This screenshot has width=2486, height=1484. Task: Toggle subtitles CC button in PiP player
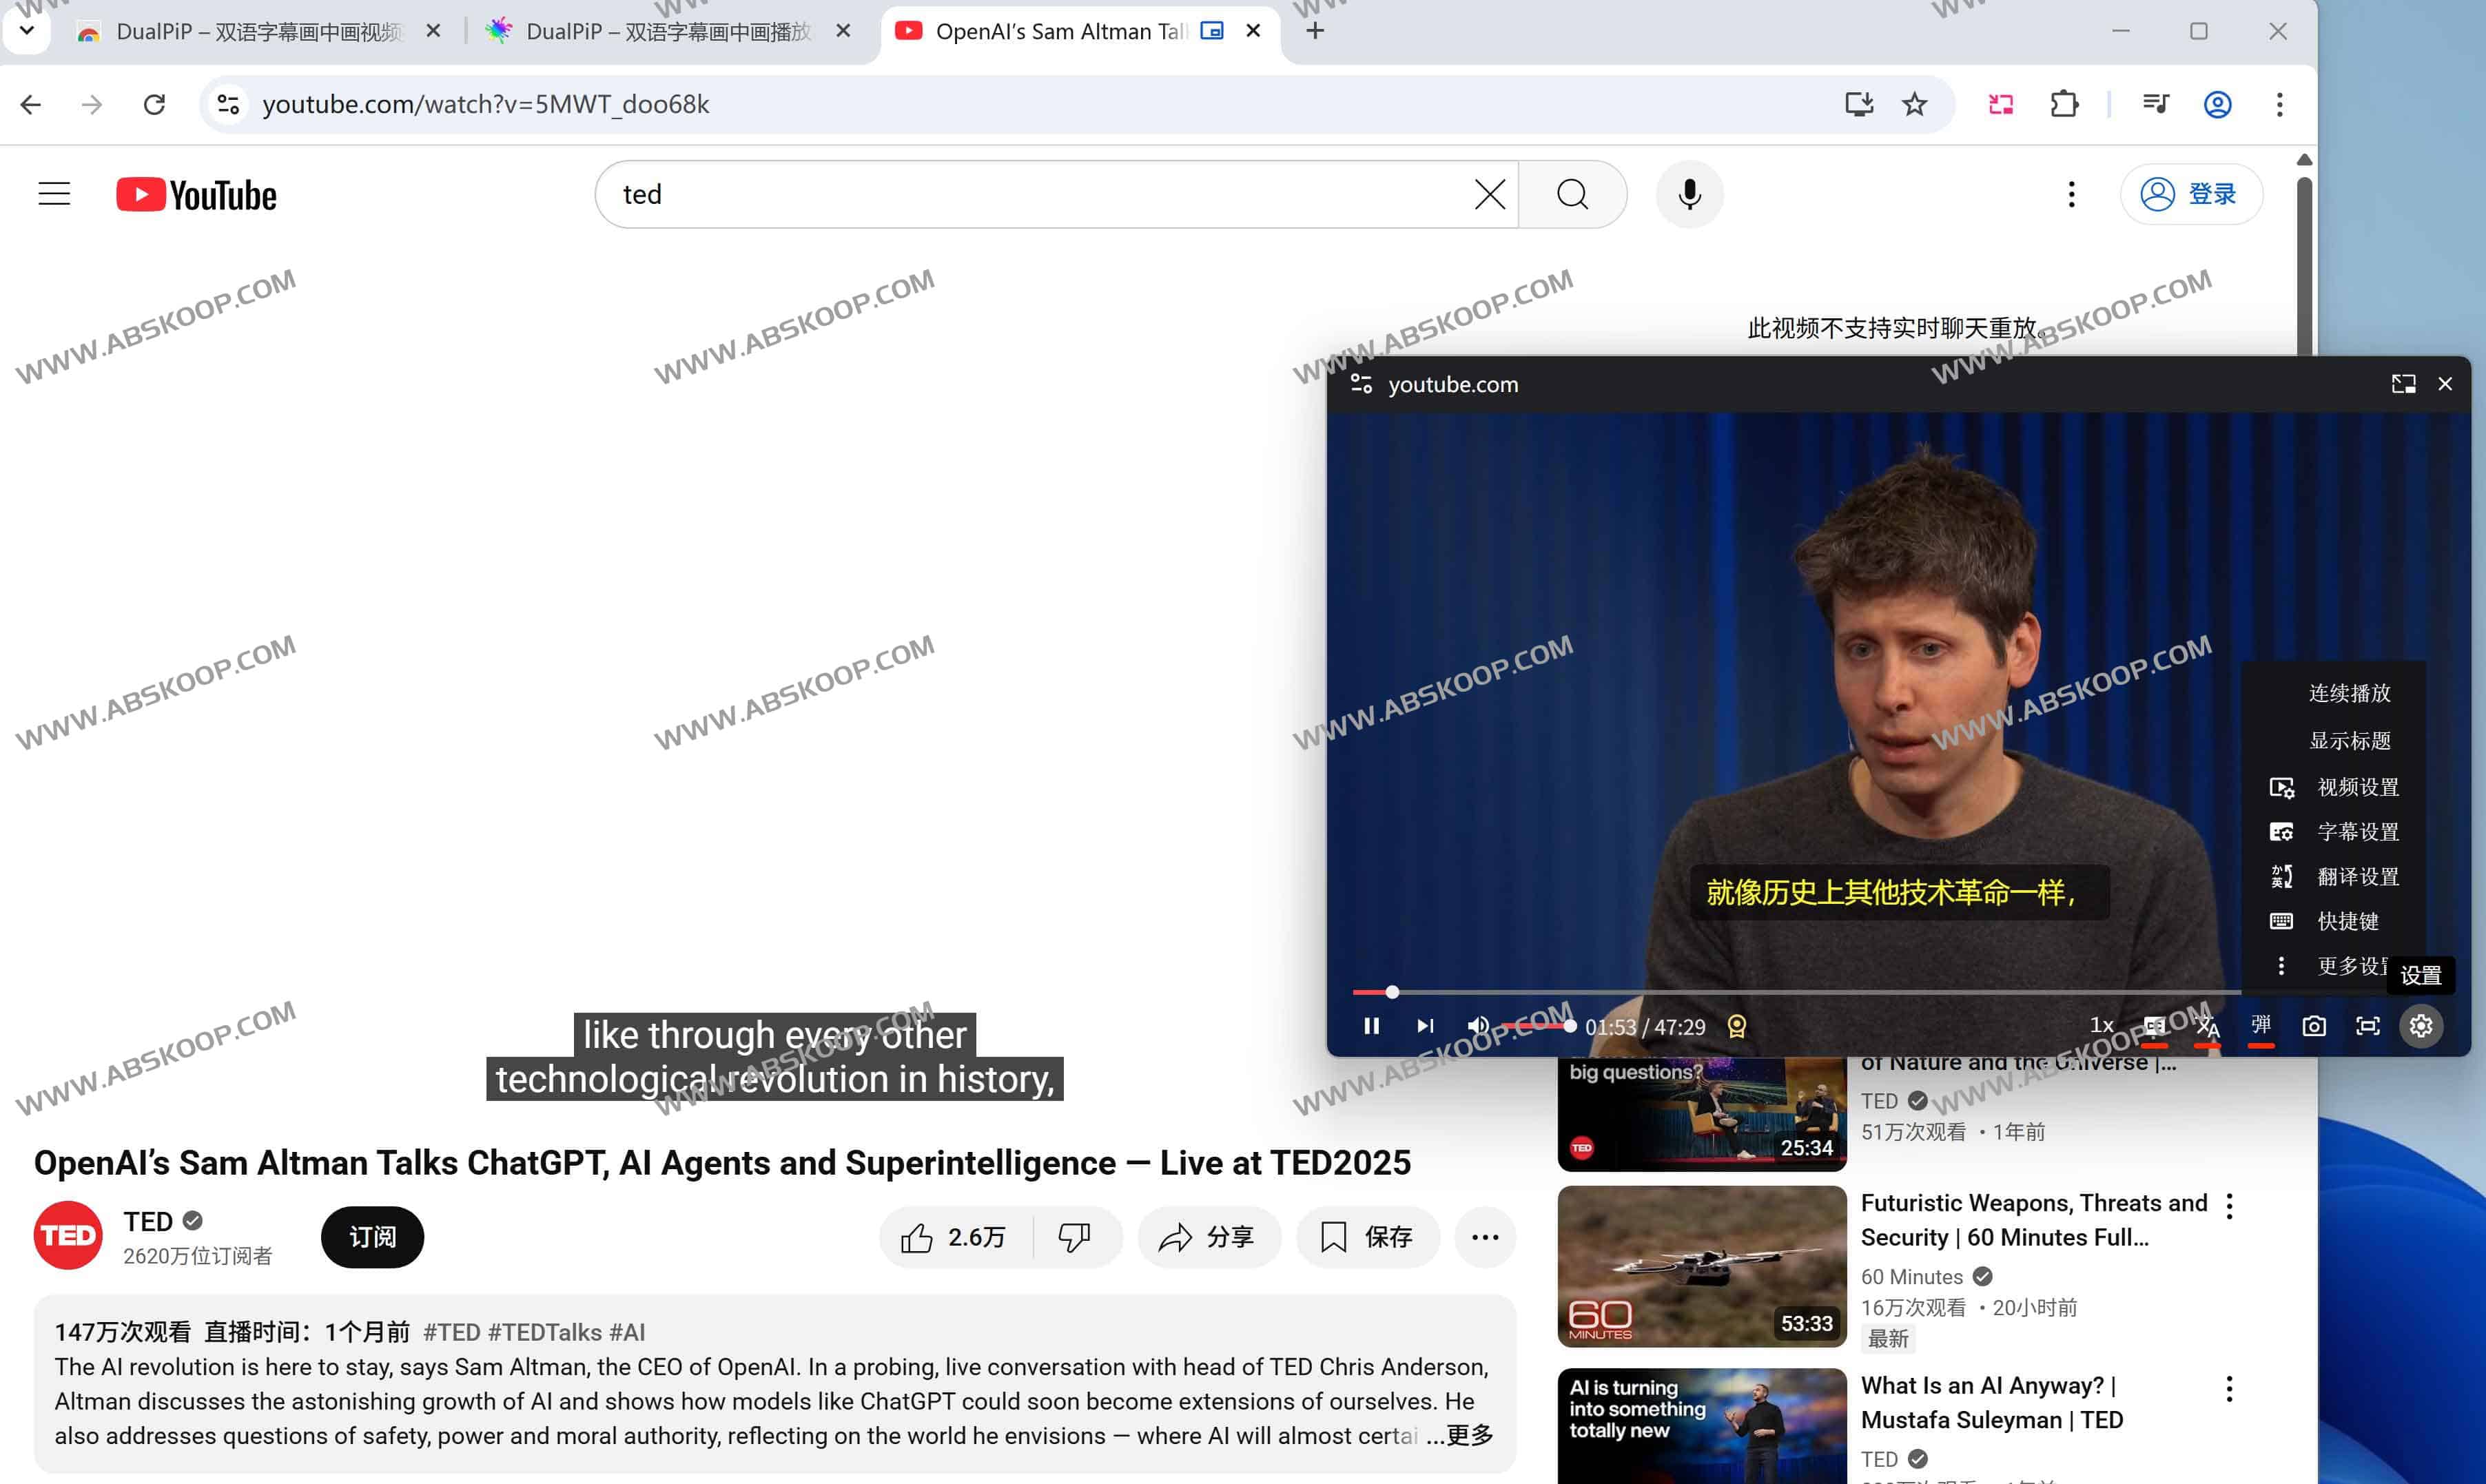(x=2154, y=1026)
